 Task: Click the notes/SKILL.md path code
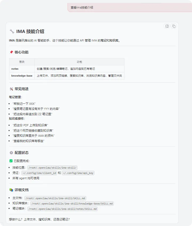(62, 209)
